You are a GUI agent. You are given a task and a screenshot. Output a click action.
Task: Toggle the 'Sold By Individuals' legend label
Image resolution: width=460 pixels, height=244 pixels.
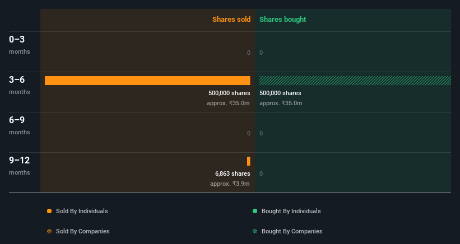[x=82, y=211]
